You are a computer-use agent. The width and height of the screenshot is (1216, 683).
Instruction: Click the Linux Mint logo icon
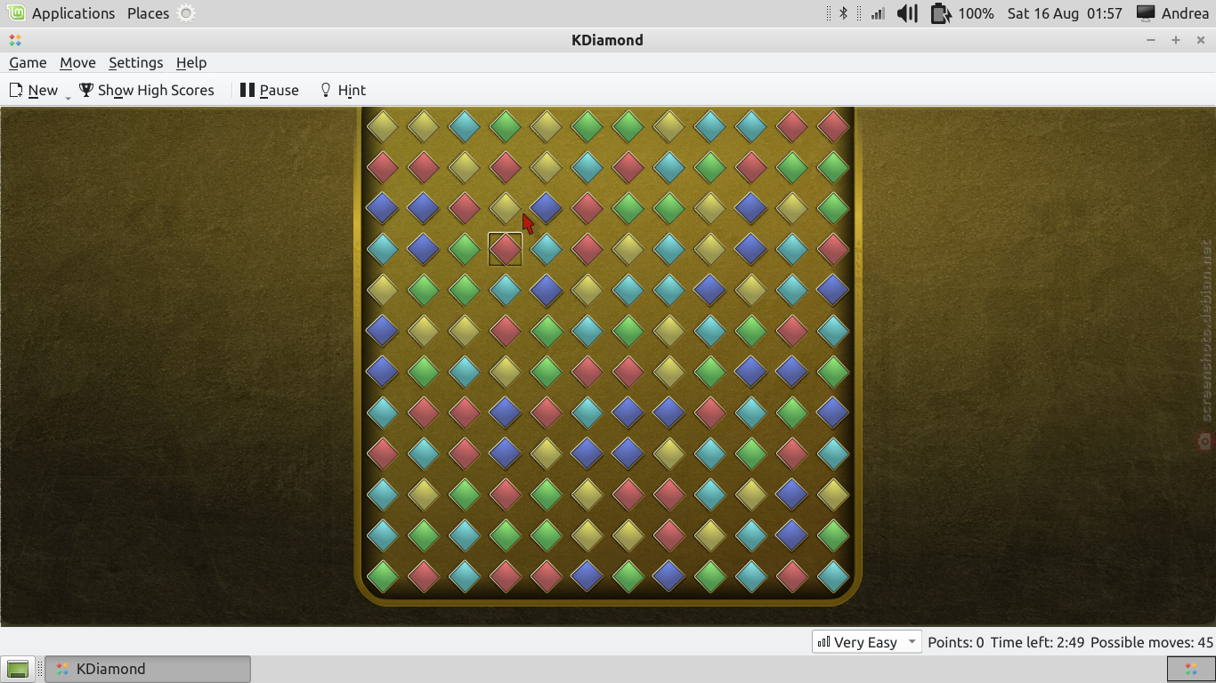click(16, 13)
